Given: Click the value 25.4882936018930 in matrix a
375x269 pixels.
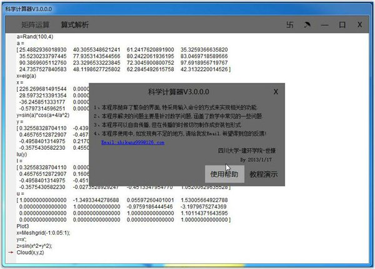Looking at the screenshot, I should (42, 50).
